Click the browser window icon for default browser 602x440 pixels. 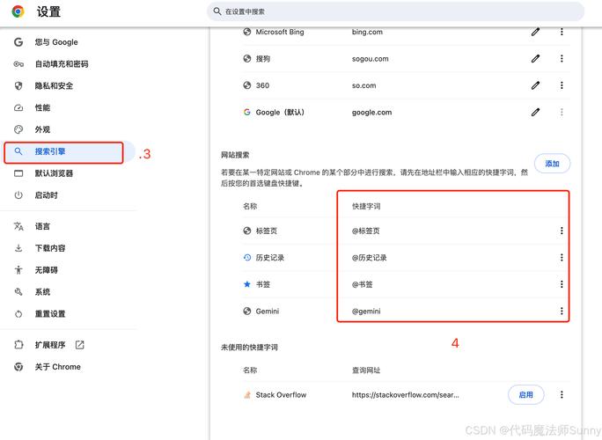(18, 173)
